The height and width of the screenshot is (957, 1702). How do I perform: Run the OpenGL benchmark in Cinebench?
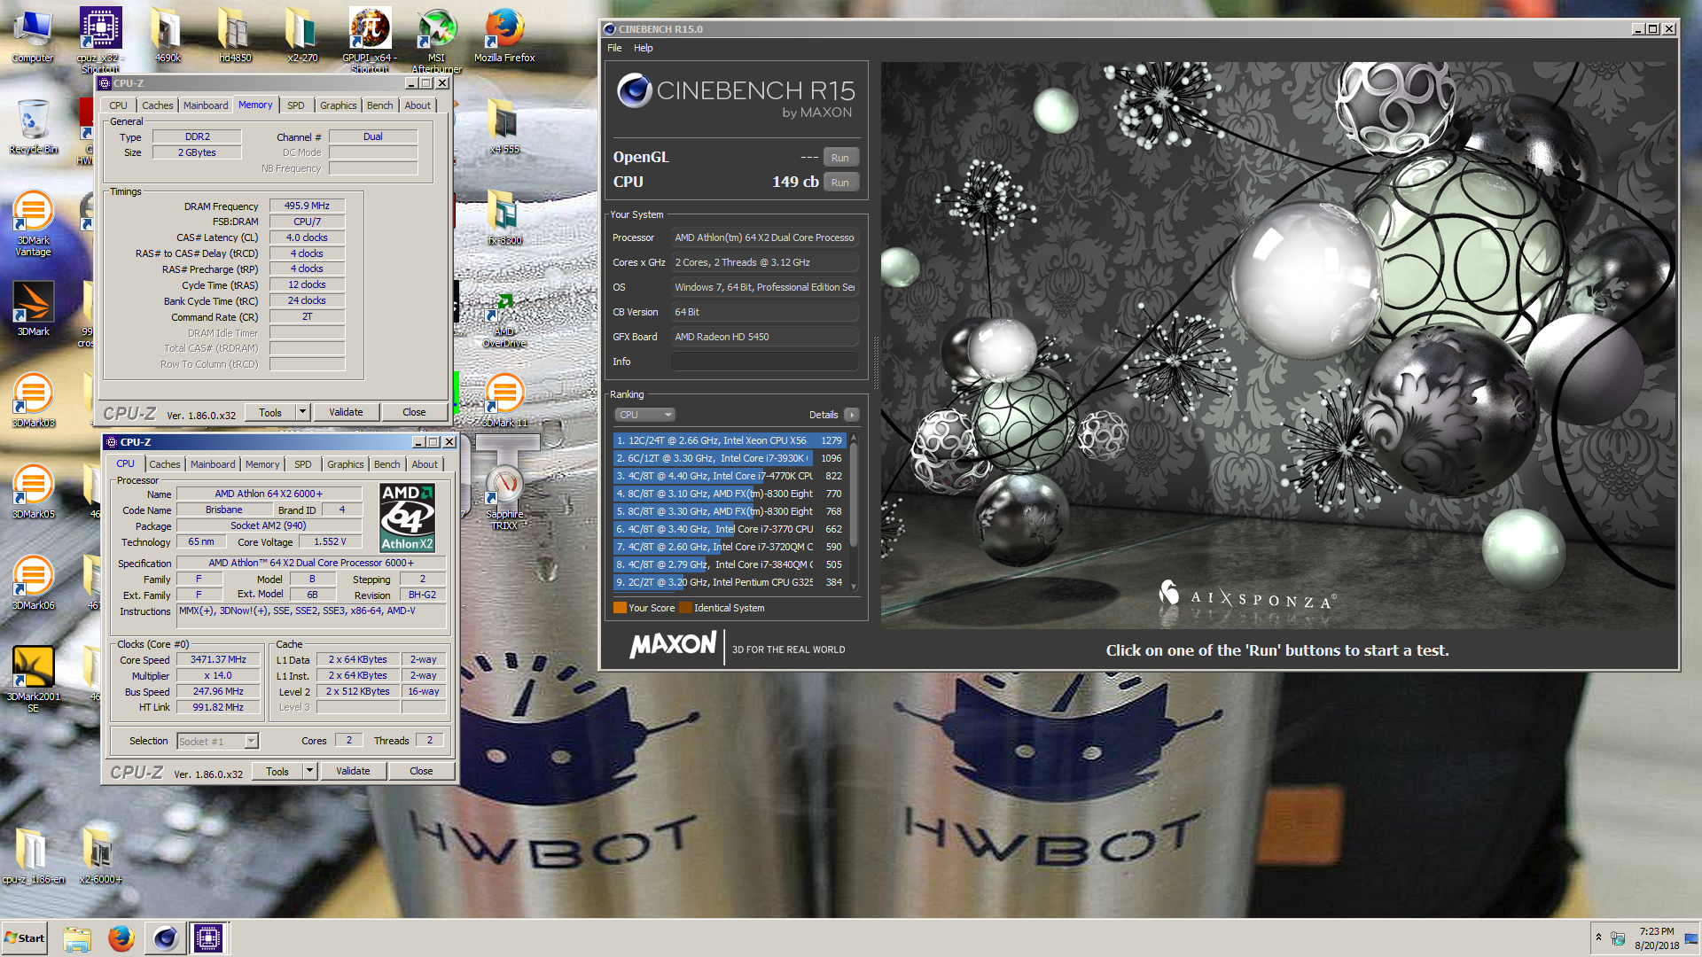pos(840,158)
